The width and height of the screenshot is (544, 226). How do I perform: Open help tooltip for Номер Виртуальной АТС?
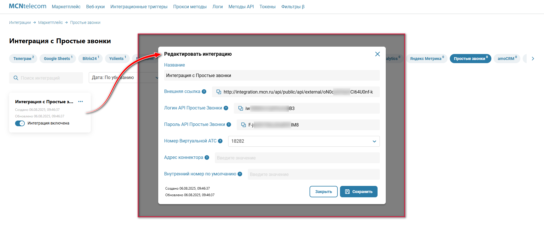click(220, 141)
